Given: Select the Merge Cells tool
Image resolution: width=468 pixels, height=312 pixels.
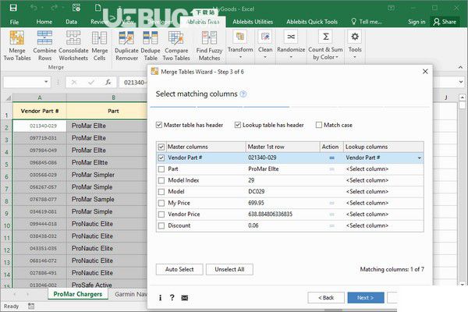Looking at the screenshot, I should pos(99,46).
